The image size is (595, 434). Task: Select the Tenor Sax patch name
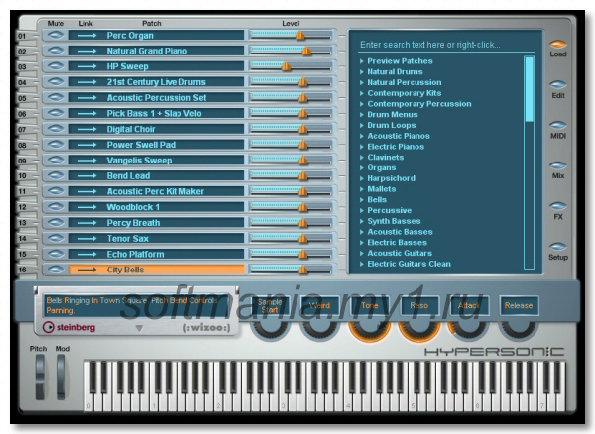click(128, 239)
